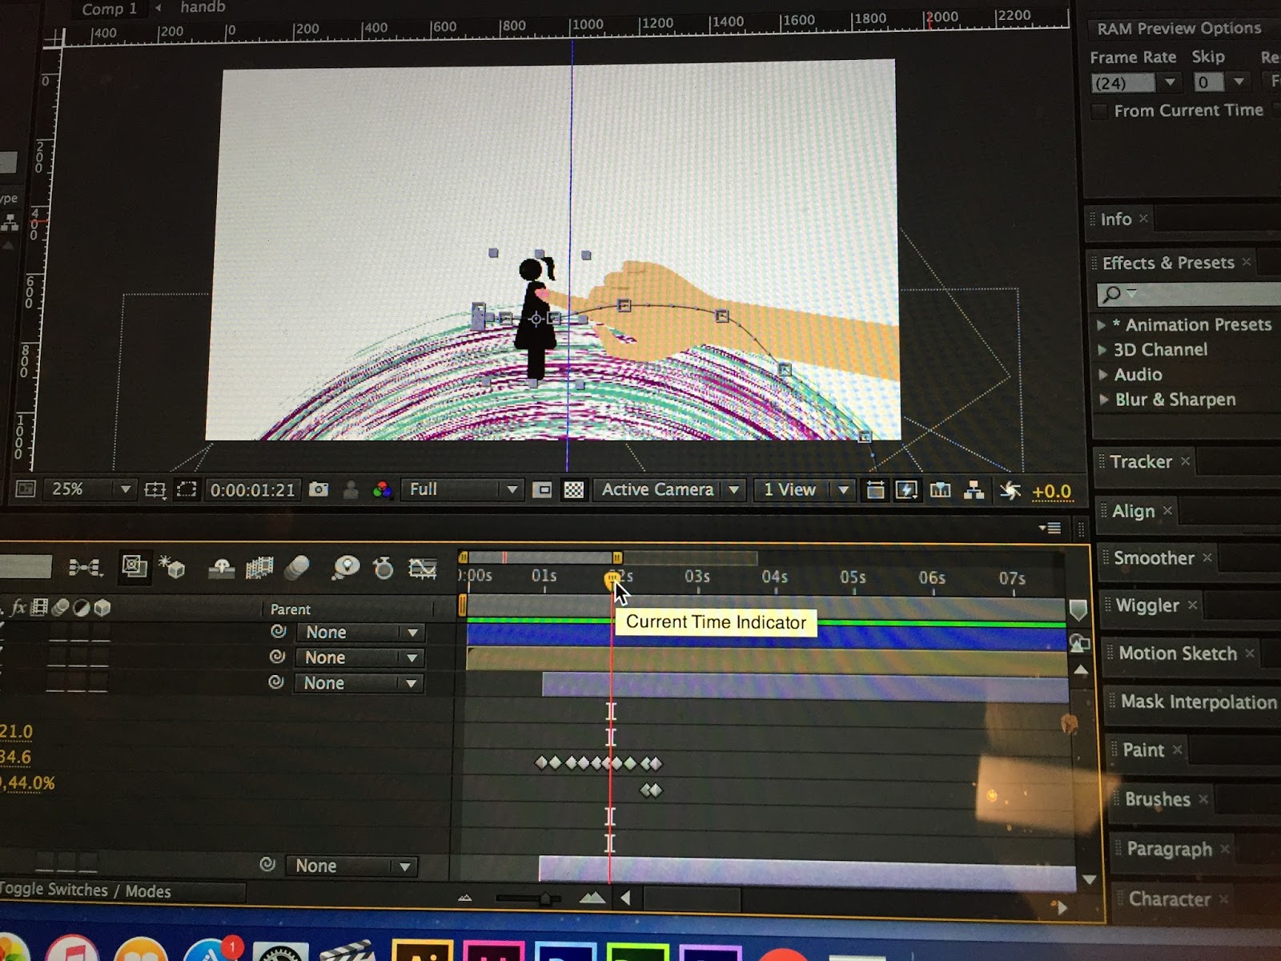Open the Wiggler panel tab

tap(1147, 605)
